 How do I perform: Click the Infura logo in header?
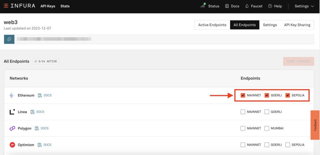click(x=20, y=6)
